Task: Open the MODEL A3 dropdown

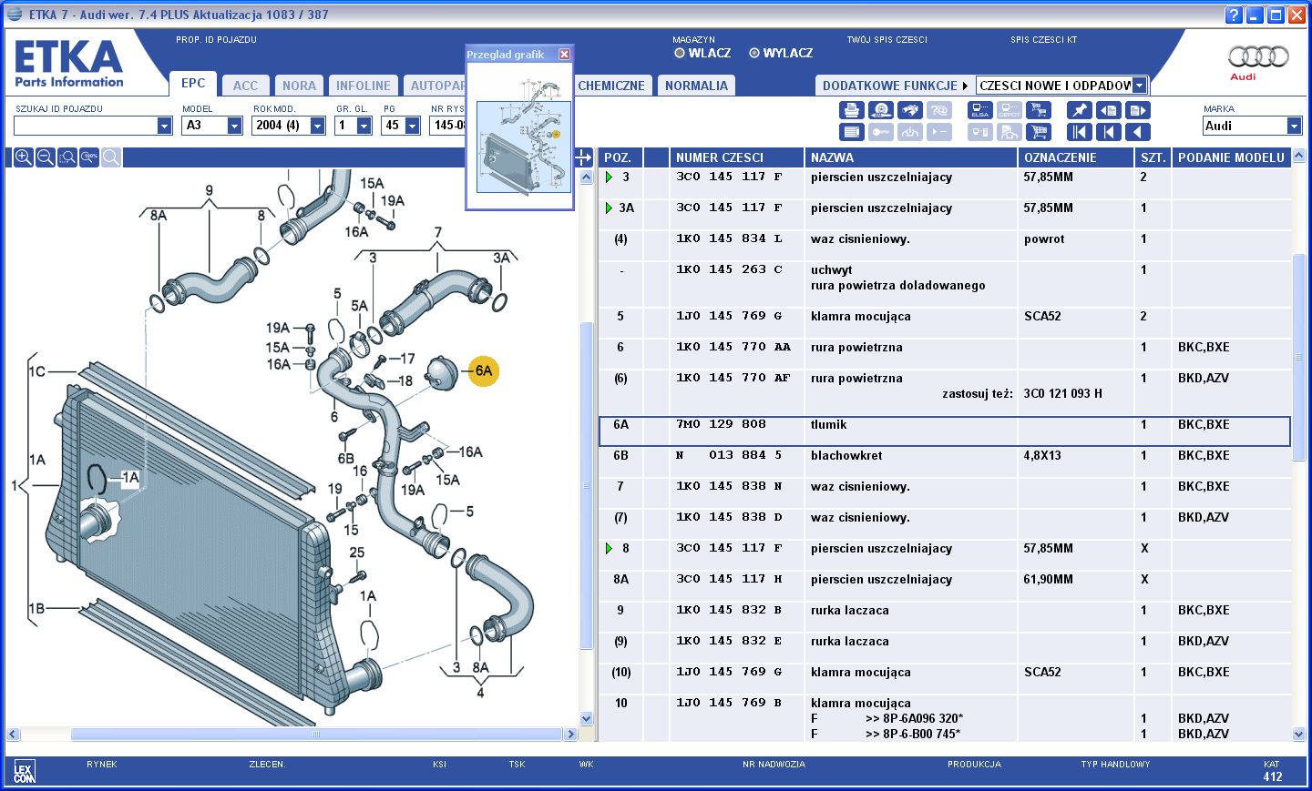Action: click(x=234, y=126)
